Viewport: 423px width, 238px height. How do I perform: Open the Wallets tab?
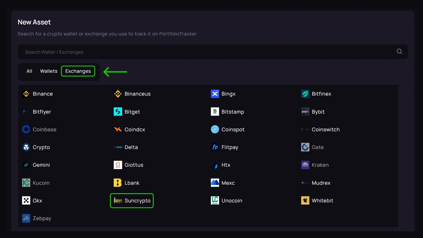[x=49, y=71]
